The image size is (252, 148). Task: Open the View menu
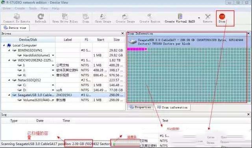(44, 8)
